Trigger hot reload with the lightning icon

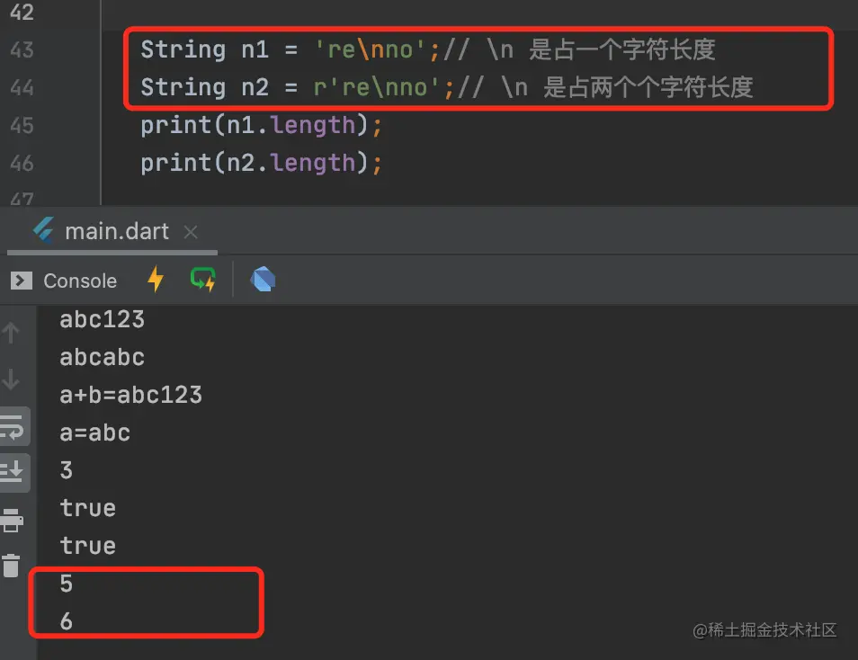pos(155,280)
